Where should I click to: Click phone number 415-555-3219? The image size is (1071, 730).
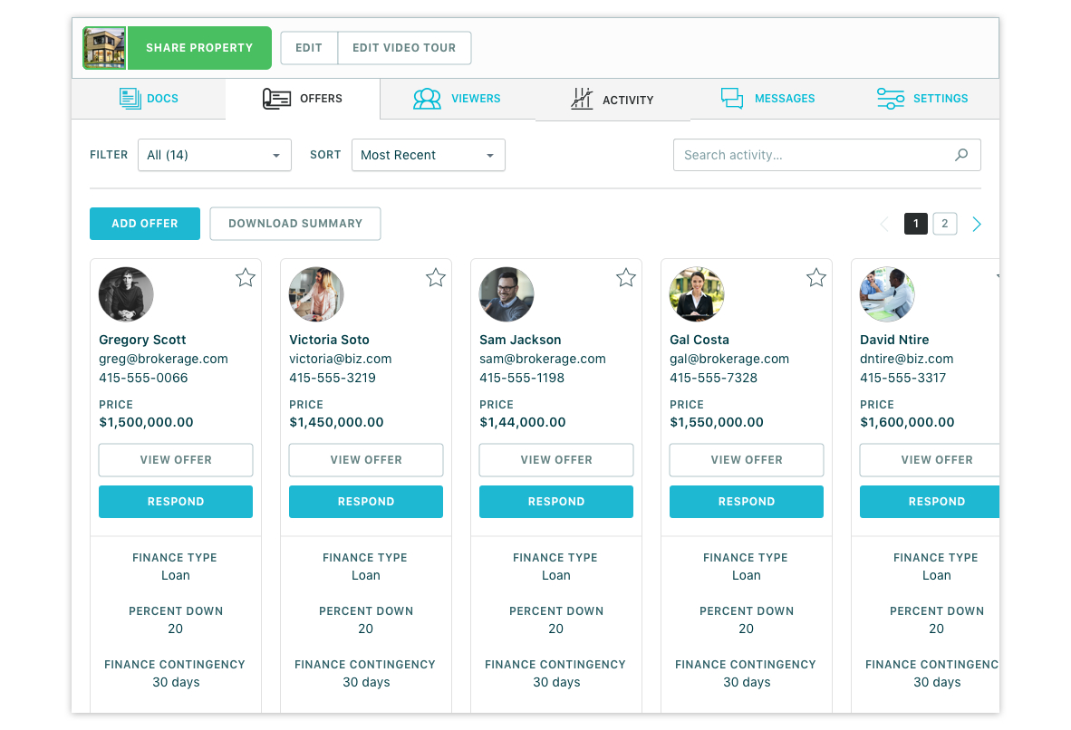tap(332, 379)
